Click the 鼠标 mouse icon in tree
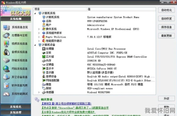This screenshot has height=116, width=177. 44,88
